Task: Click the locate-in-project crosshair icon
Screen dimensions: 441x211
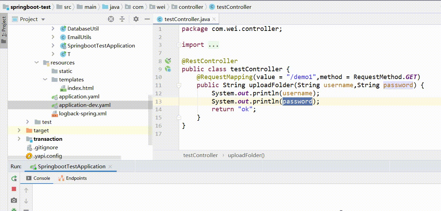Action: [x=111, y=19]
